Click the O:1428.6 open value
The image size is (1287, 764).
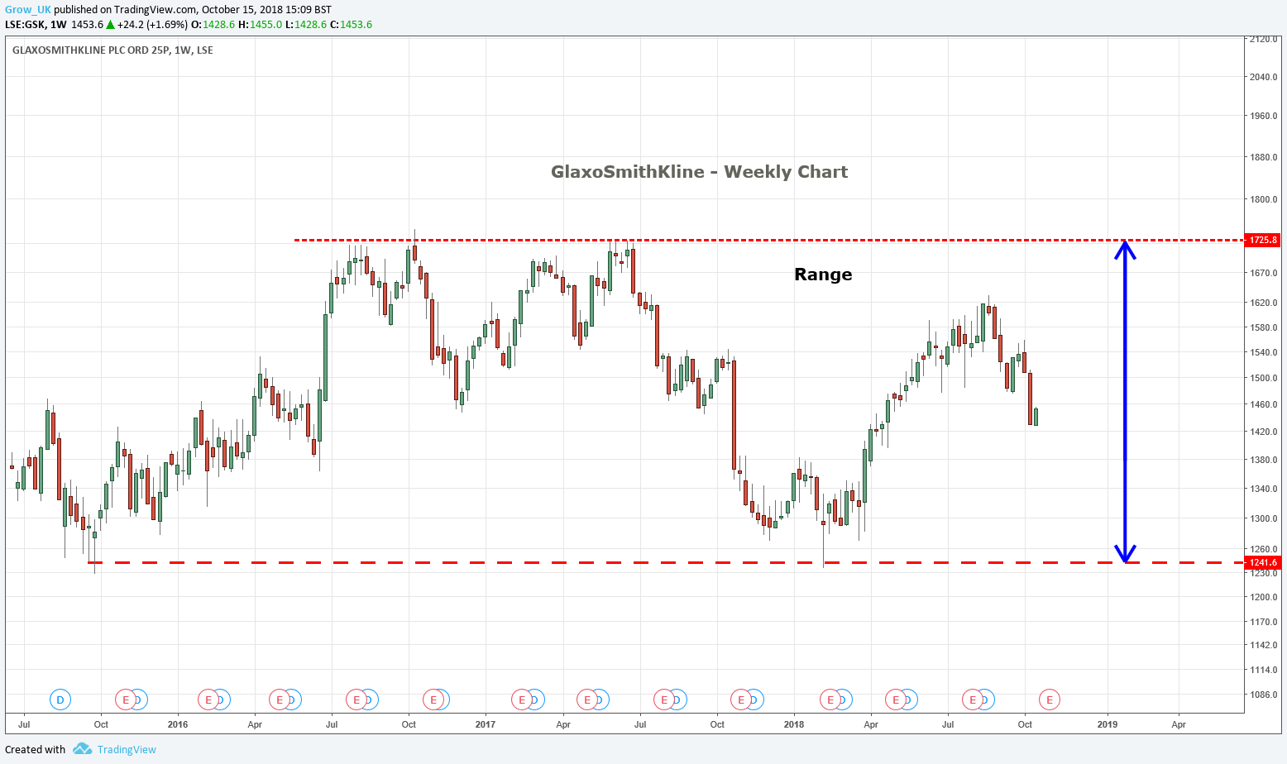coord(213,25)
